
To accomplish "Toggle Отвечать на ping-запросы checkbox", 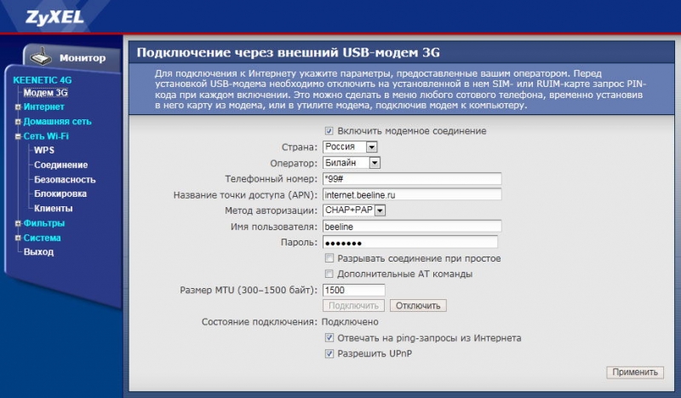I will click(329, 338).
